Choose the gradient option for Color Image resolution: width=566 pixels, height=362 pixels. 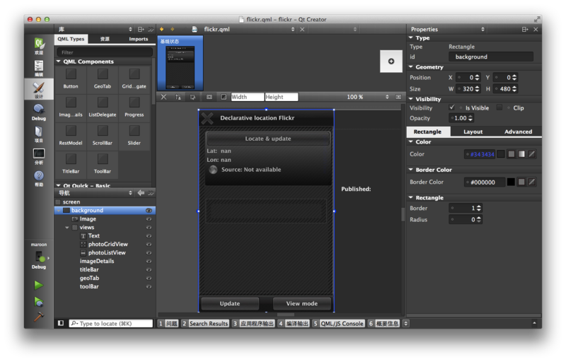click(x=521, y=154)
